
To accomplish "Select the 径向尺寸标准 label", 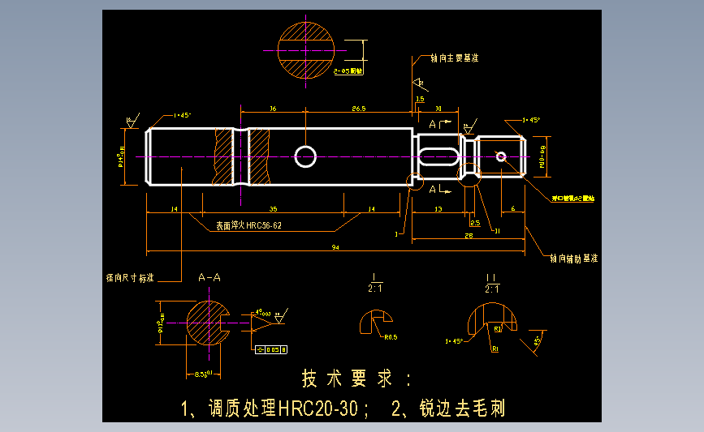I will (x=130, y=278).
